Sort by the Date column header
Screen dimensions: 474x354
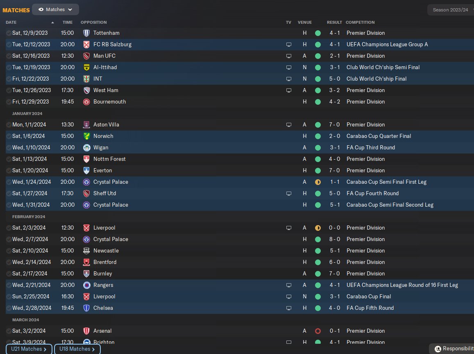pyautogui.click(x=11, y=23)
